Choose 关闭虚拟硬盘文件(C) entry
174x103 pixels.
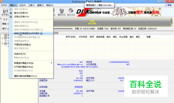coord(31,71)
